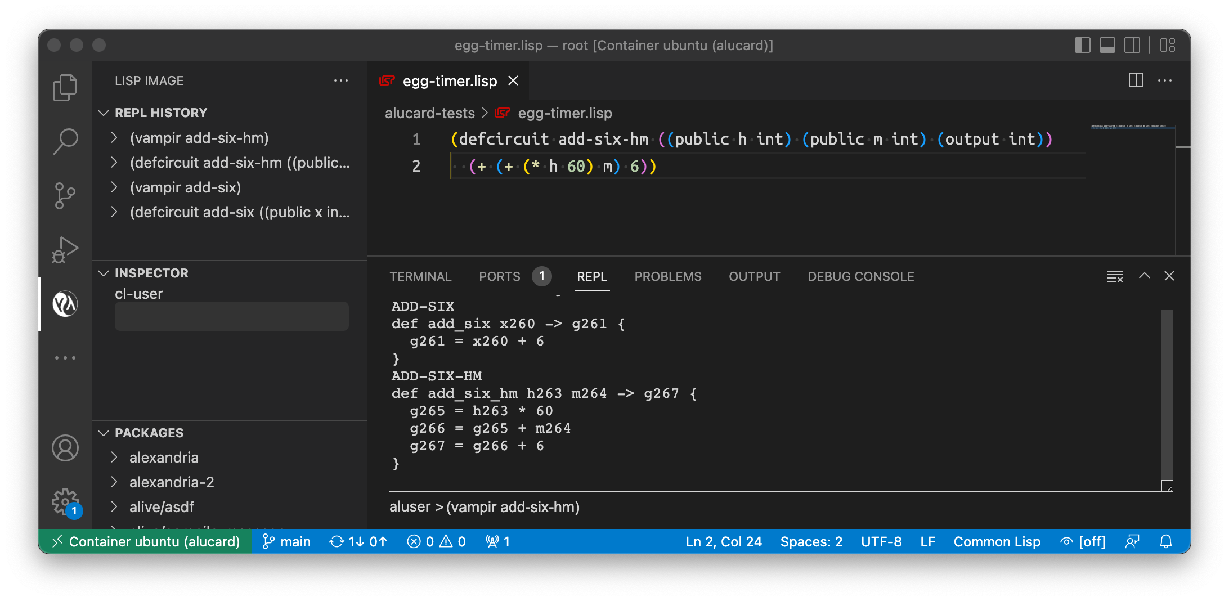Split the editor to the right

pos(1136,80)
